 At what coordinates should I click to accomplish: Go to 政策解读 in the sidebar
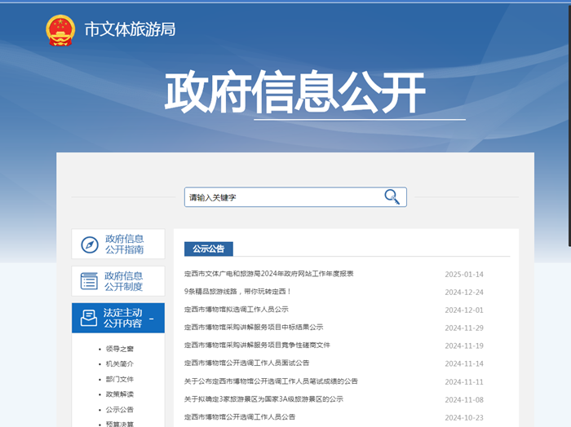coord(119,394)
